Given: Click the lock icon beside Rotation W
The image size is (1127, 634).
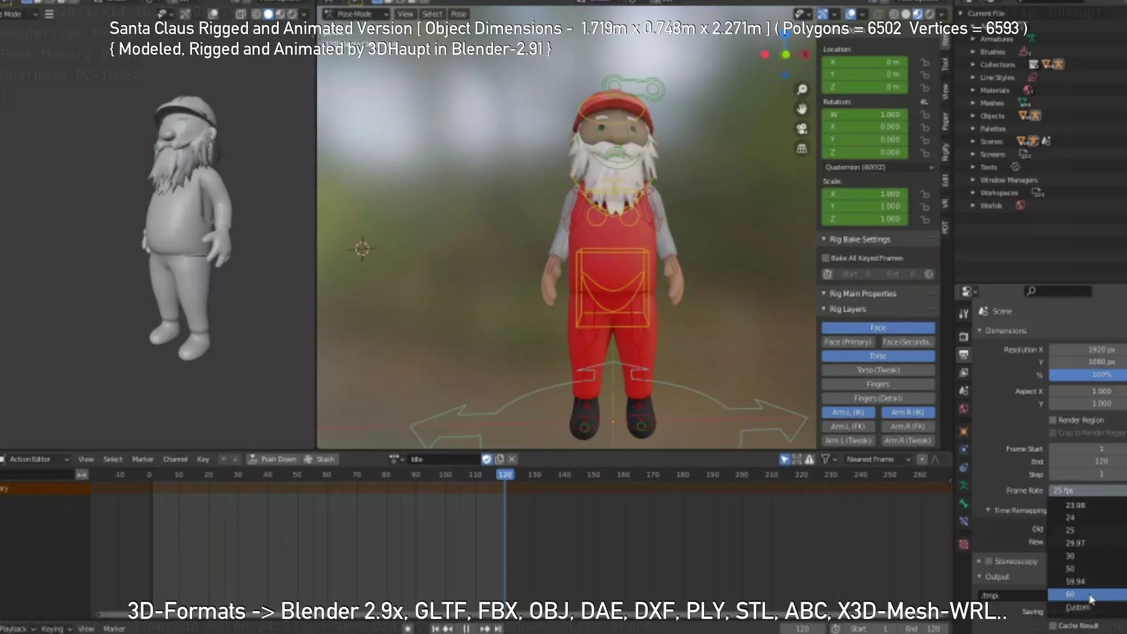Looking at the screenshot, I should coord(925,114).
